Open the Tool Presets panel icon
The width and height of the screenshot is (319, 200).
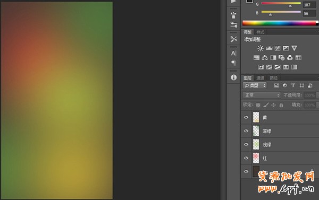pos(233,39)
